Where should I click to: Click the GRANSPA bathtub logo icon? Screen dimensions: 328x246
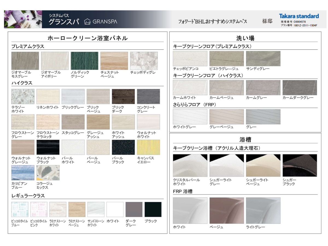(87, 21)
